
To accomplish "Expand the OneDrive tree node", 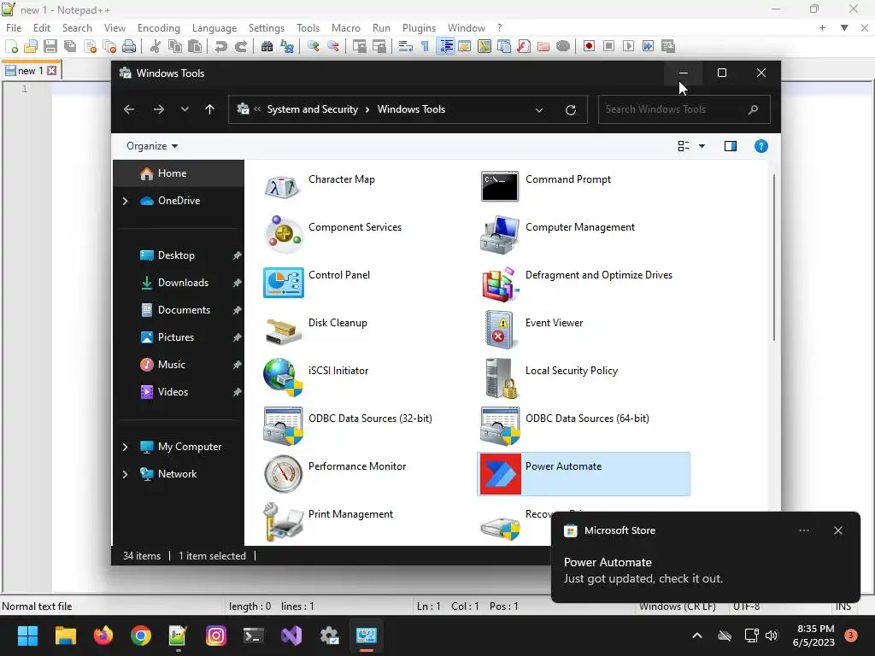I will [125, 201].
